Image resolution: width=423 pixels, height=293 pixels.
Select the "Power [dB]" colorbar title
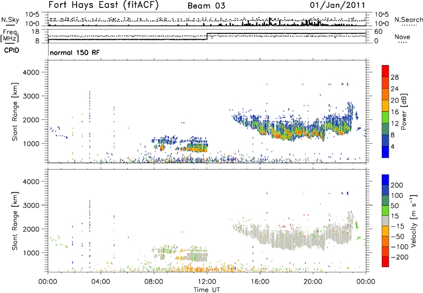coord(403,112)
